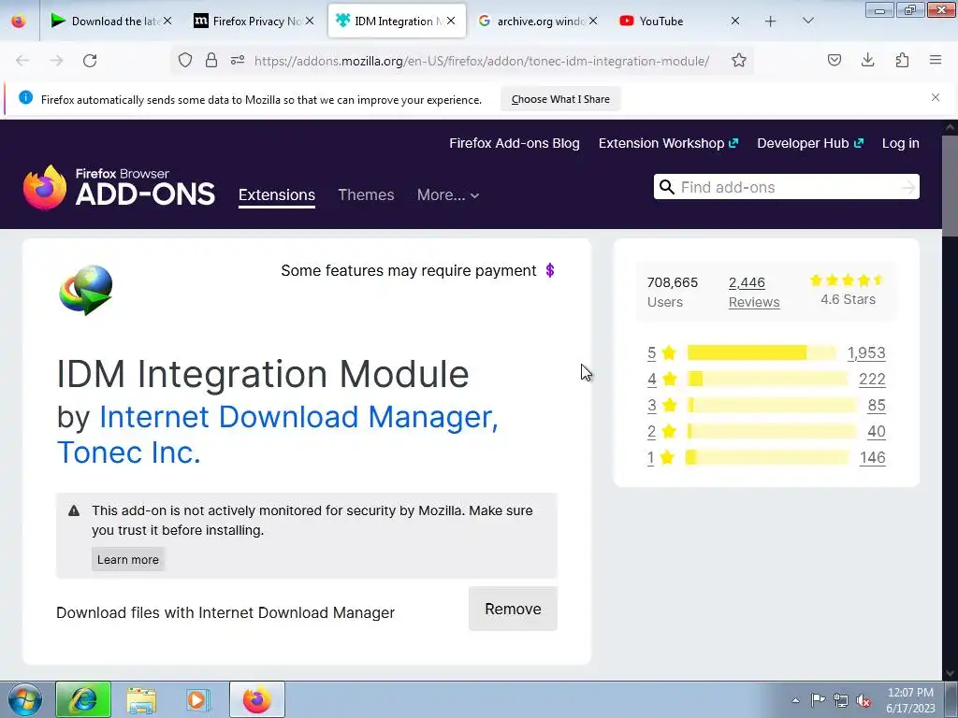
Task: Click the purple dollar payment icon
Action: click(x=550, y=270)
